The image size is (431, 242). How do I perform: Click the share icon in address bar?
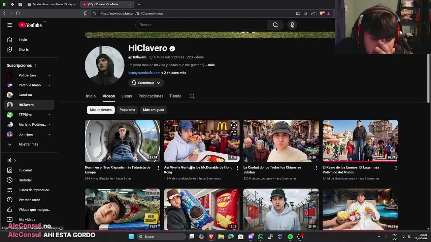click(x=313, y=13)
